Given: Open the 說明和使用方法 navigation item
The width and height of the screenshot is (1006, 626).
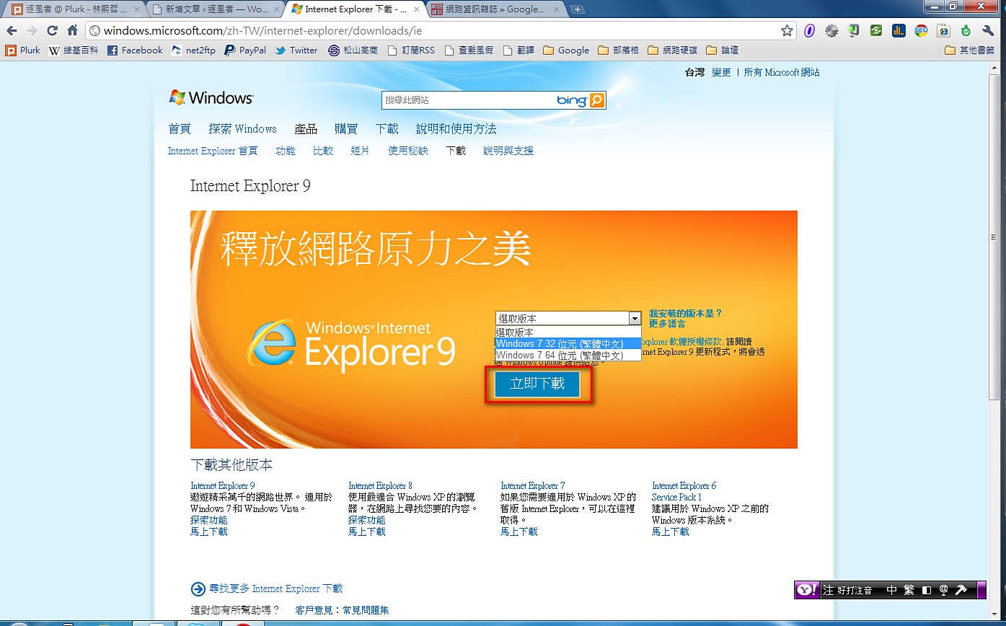Looking at the screenshot, I should pyautogui.click(x=456, y=129).
